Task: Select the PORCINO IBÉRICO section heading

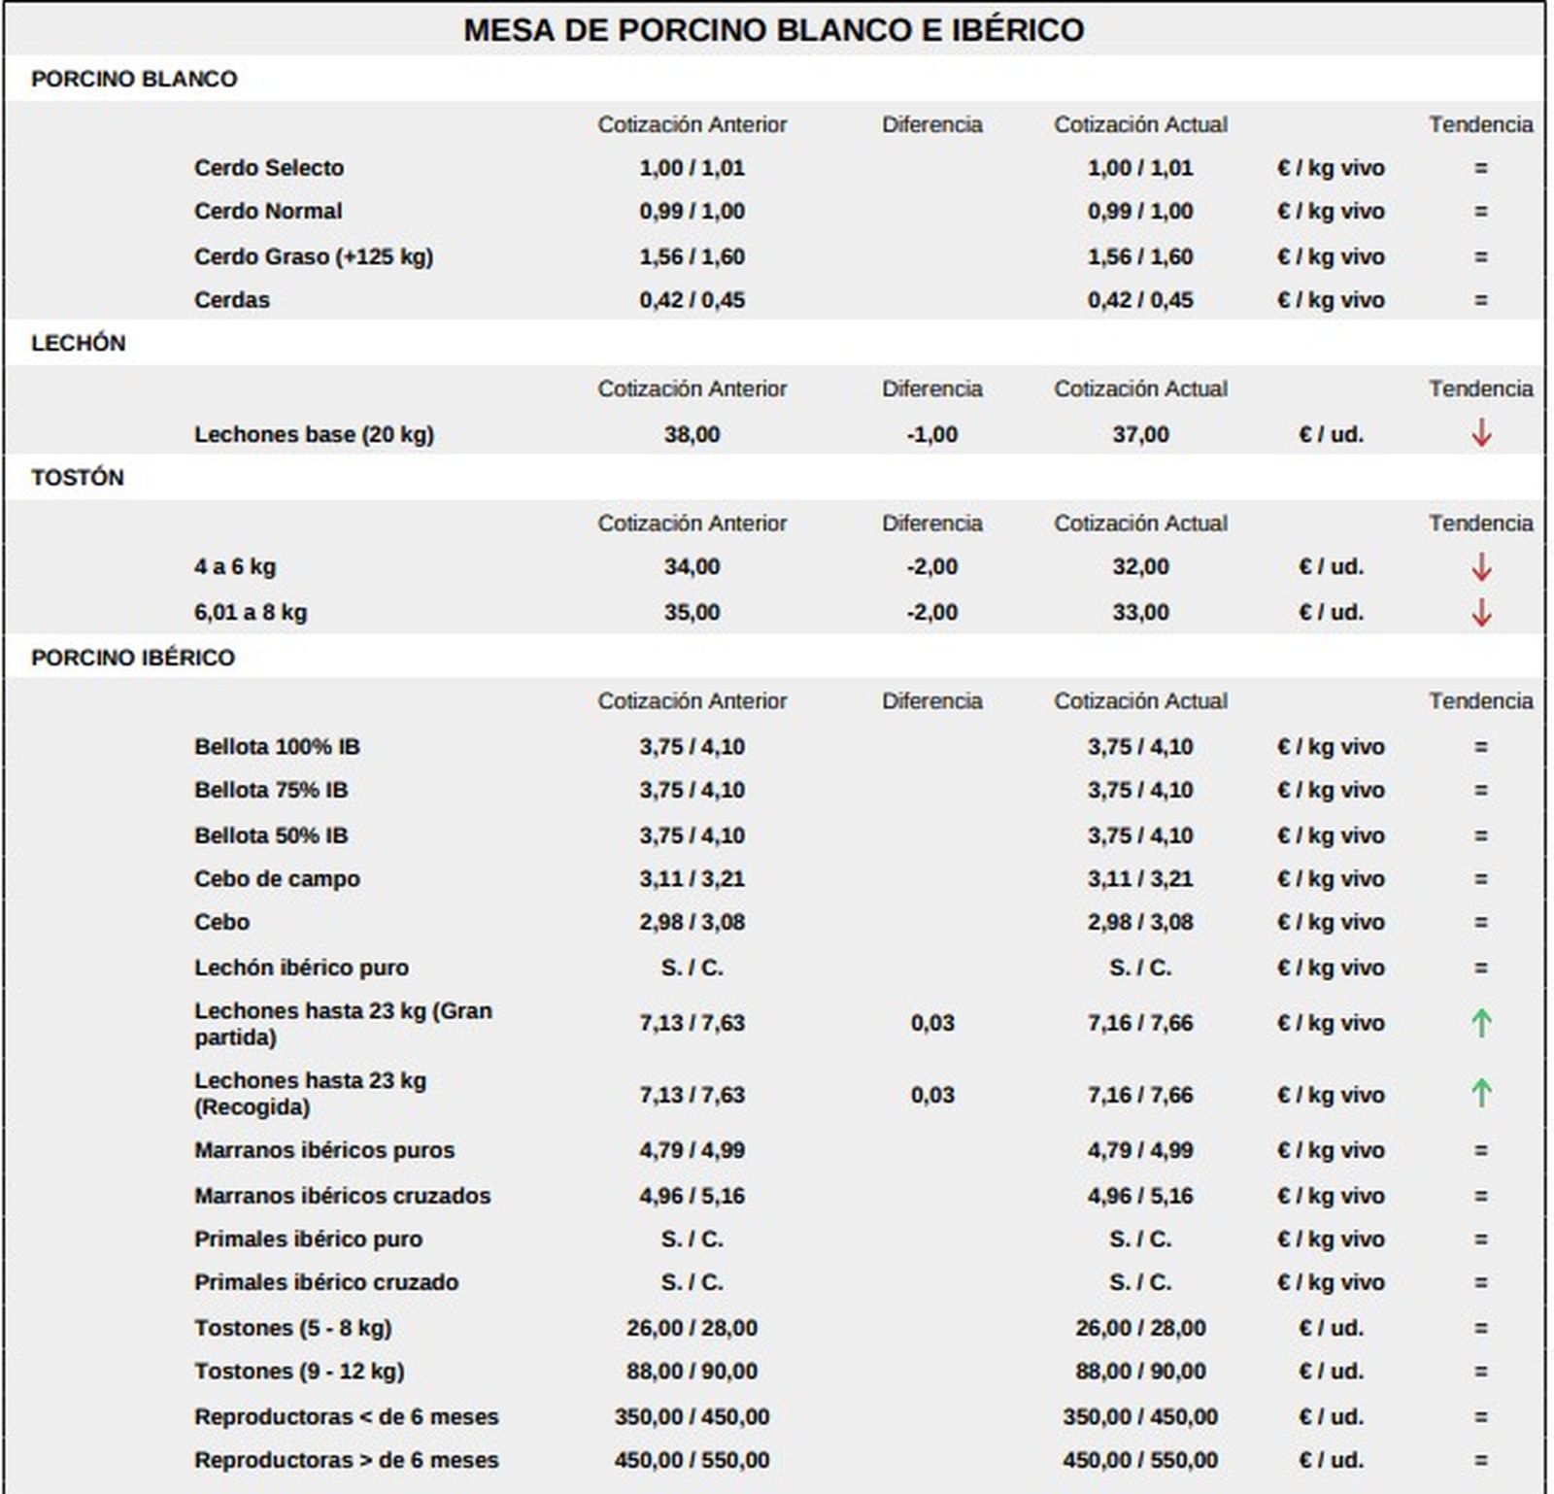Action: 133,658
